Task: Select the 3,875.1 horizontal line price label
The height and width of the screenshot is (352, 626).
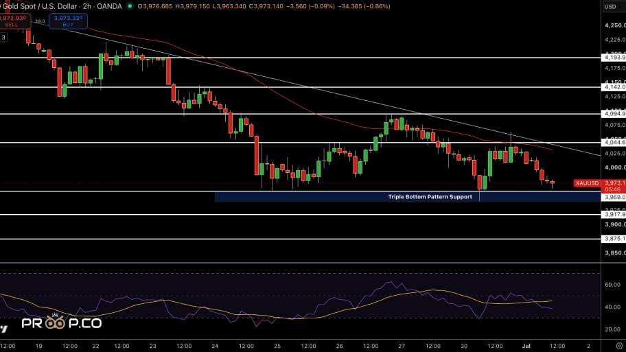Action: [x=614, y=239]
